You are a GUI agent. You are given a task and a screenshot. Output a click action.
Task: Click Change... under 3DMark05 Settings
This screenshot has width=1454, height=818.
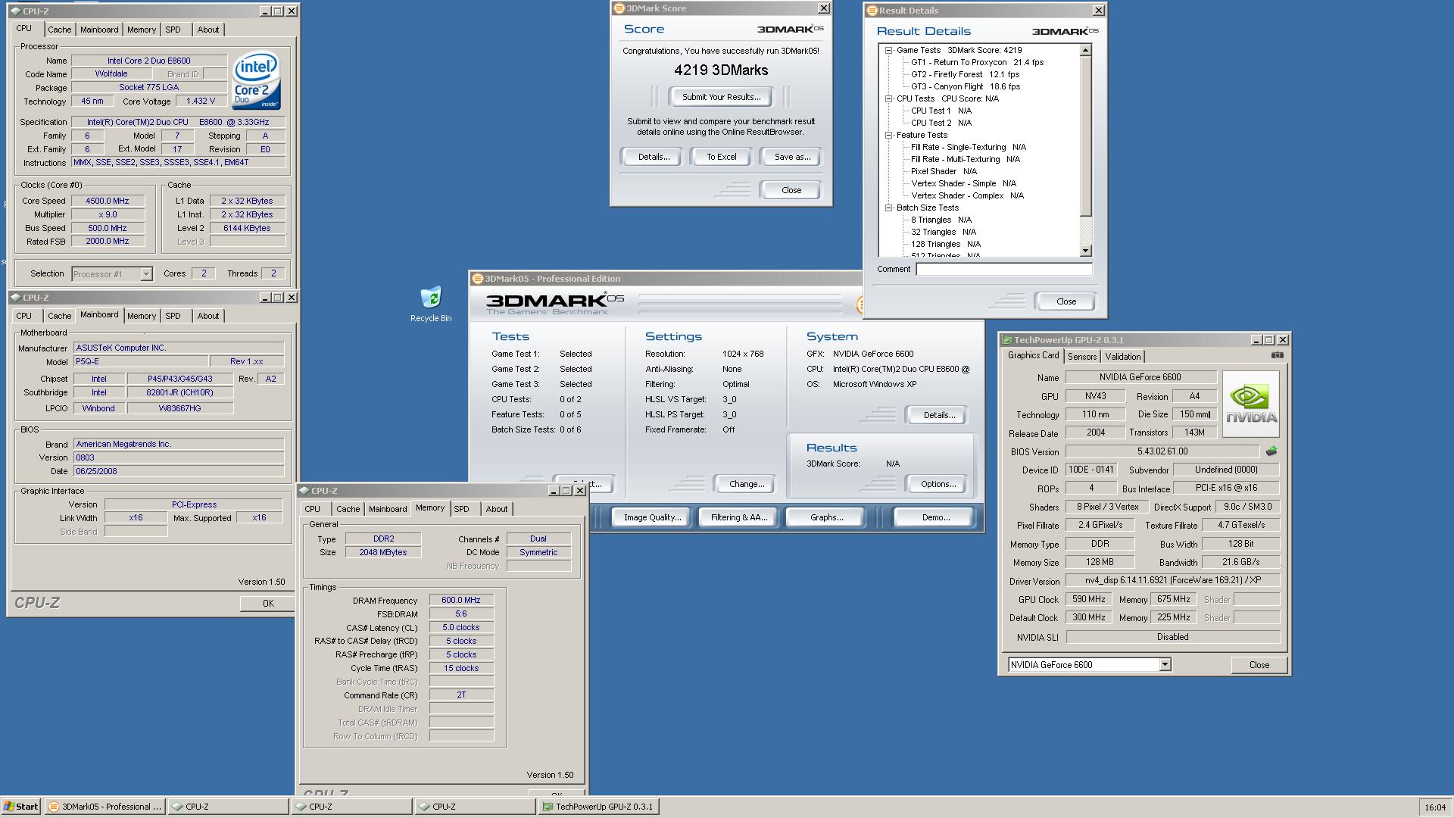point(747,484)
